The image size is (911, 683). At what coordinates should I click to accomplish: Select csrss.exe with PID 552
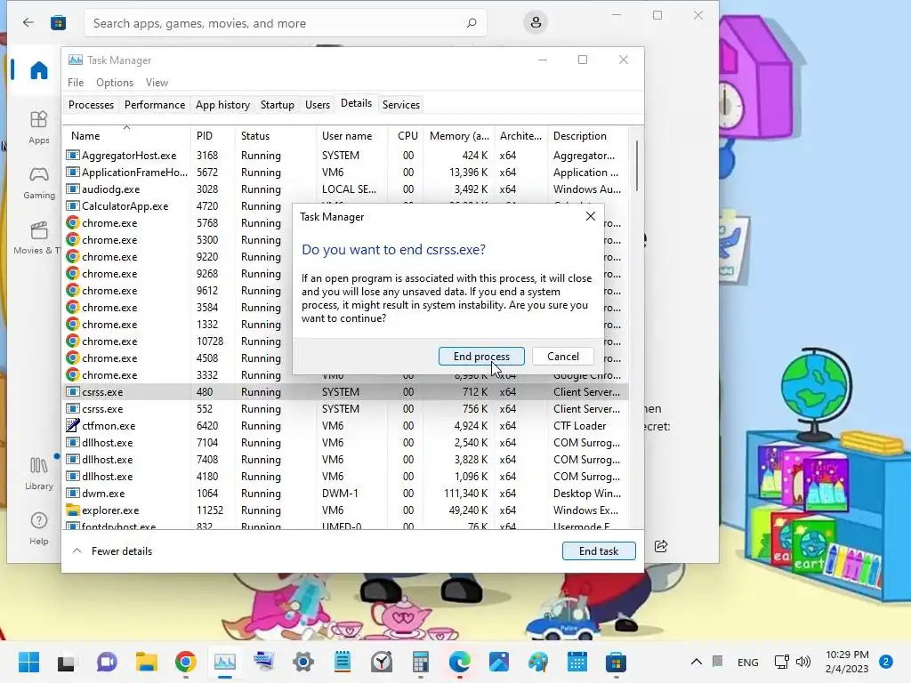click(346, 408)
